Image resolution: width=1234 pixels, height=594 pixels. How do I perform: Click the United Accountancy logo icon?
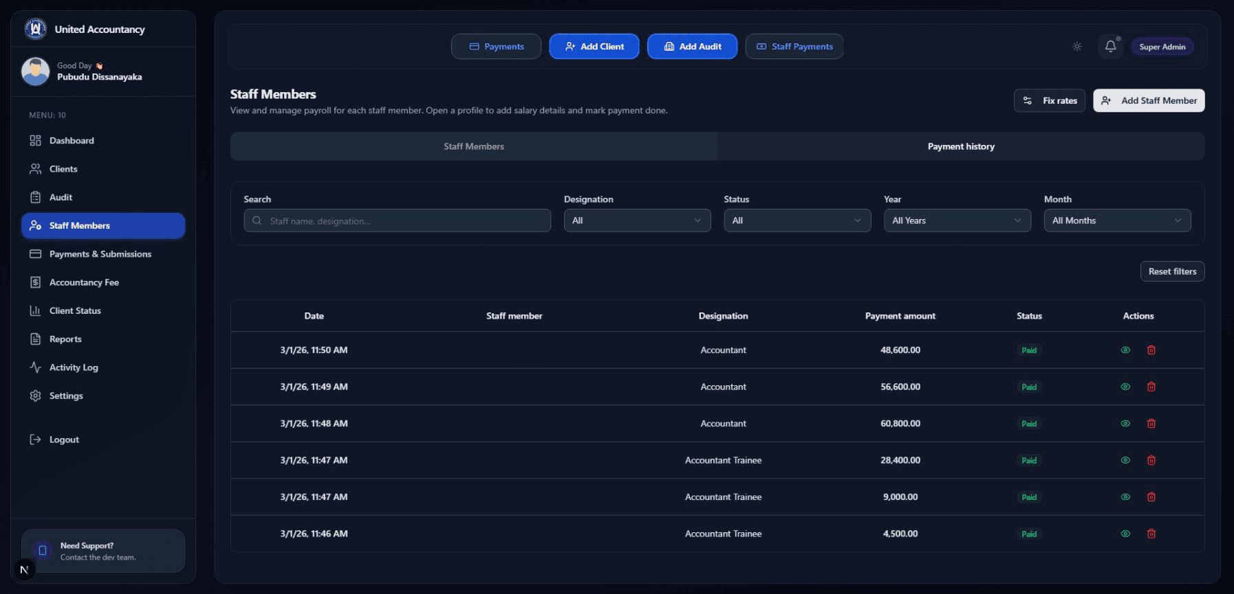pos(35,29)
